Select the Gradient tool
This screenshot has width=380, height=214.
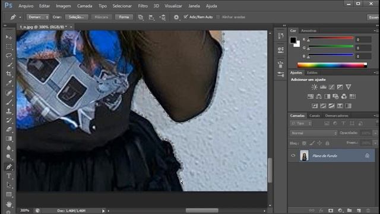click(x=9, y=139)
